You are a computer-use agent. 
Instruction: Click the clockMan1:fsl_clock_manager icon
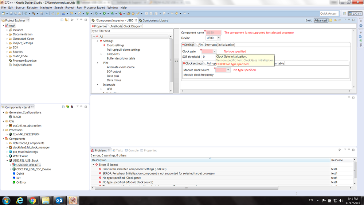point(11,147)
